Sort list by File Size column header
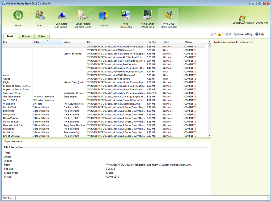Screen dimensions: 272x202 tap(154, 42)
